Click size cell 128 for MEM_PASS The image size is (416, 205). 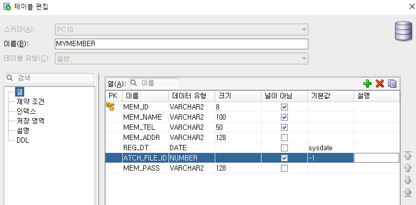point(238,168)
